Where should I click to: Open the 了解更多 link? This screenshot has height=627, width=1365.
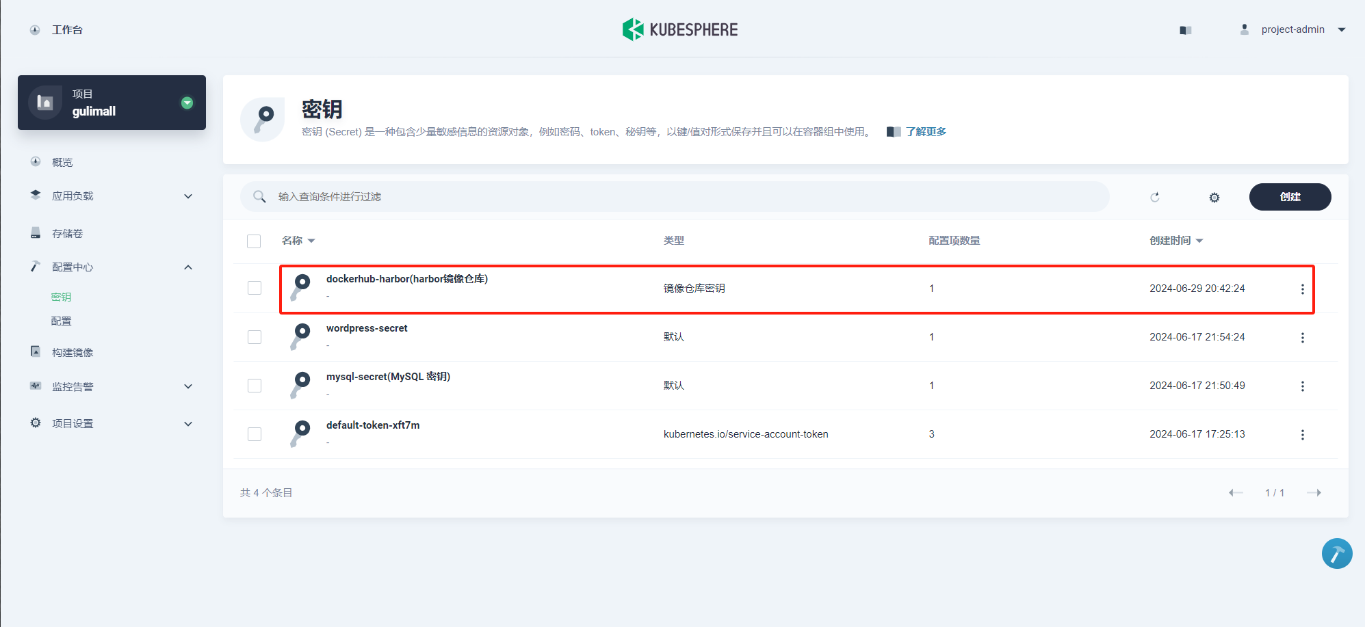point(926,132)
